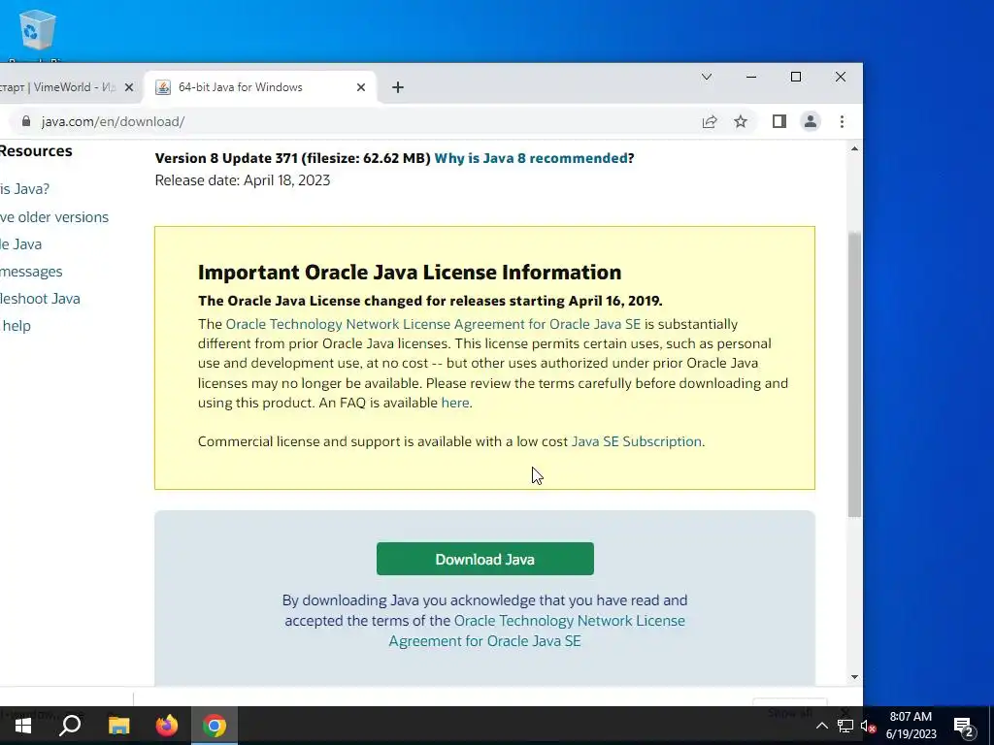The height and width of the screenshot is (745, 994).
Task: Open the Recycle Bin on the desktop
Action: (x=38, y=30)
